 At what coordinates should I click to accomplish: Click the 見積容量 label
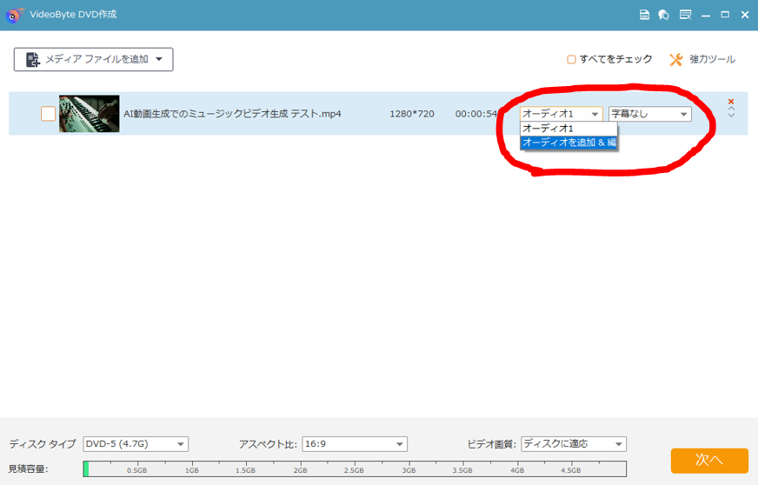point(28,469)
